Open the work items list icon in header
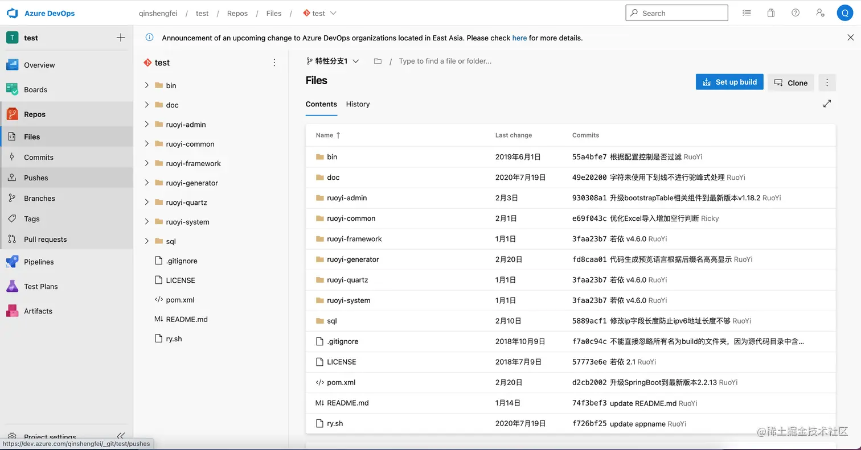 tap(747, 13)
